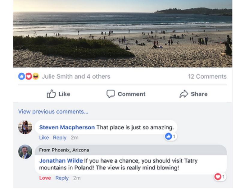Toggle Love under Jonathan Wilde's comment
This screenshot has width=240, height=189.
[x=45, y=178]
